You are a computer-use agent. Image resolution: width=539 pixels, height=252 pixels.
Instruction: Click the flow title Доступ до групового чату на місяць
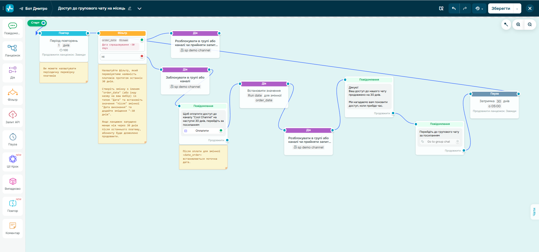[x=92, y=8]
